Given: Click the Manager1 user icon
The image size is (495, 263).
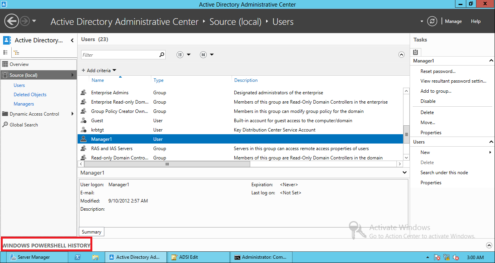Looking at the screenshot, I should click(83, 139).
